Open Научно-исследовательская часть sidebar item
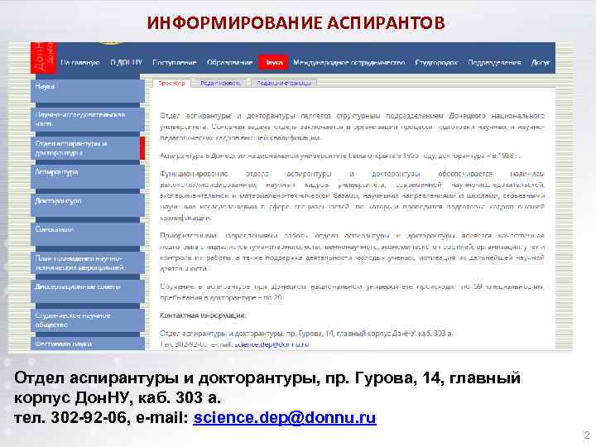Screen dimensions: 596x447 [x=88, y=119]
